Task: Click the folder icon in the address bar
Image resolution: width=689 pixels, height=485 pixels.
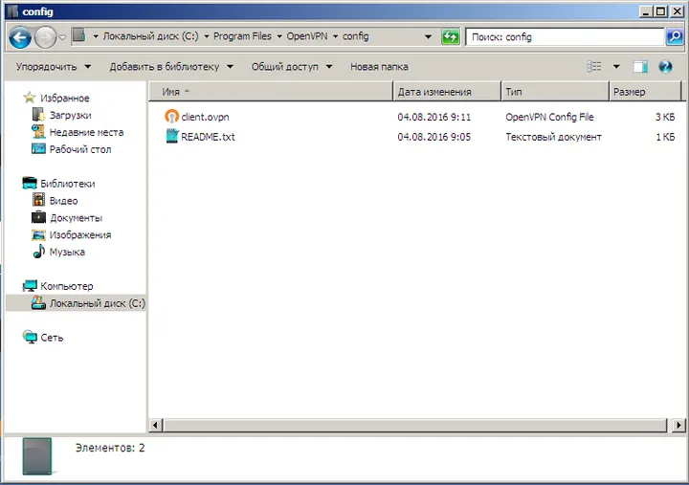Action: 78,35
